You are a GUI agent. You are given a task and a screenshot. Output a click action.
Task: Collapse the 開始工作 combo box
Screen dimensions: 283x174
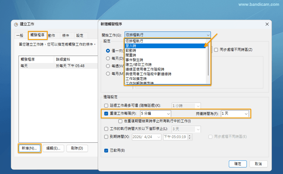click(x=209, y=34)
